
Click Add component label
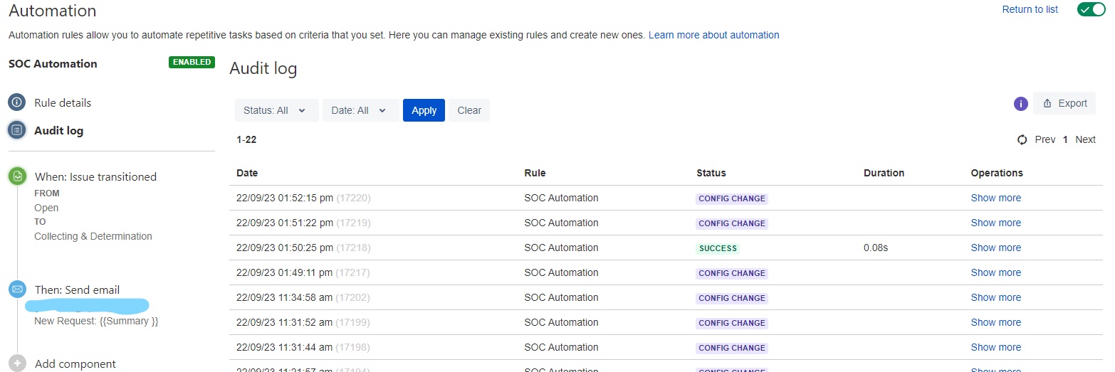click(x=75, y=363)
